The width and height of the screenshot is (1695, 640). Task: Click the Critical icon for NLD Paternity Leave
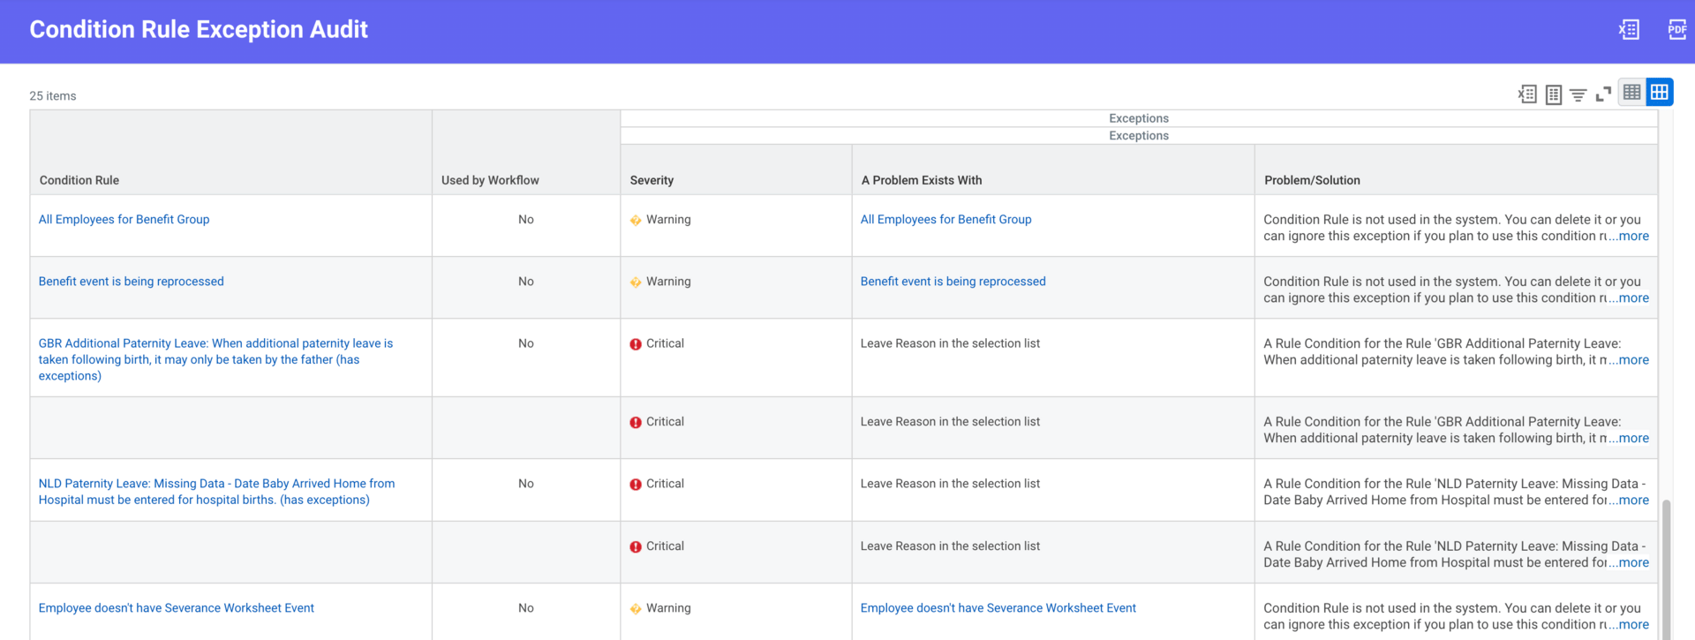point(636,485)
